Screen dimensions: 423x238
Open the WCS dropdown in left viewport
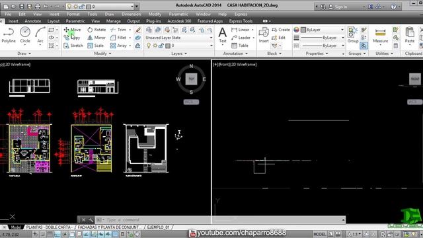191,102
